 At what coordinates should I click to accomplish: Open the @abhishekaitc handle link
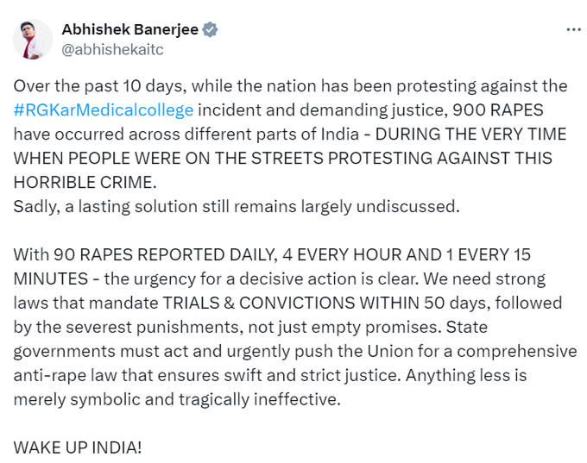[x=112, y=50]
